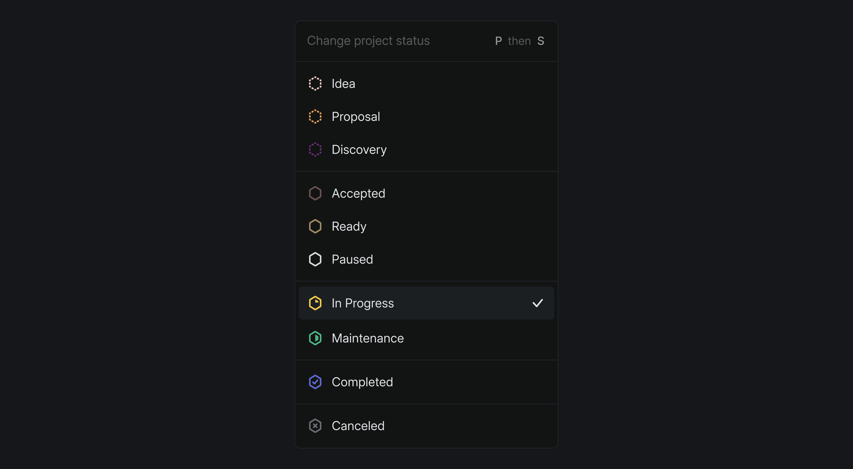Select the Idea status icon

coord(315,83)
